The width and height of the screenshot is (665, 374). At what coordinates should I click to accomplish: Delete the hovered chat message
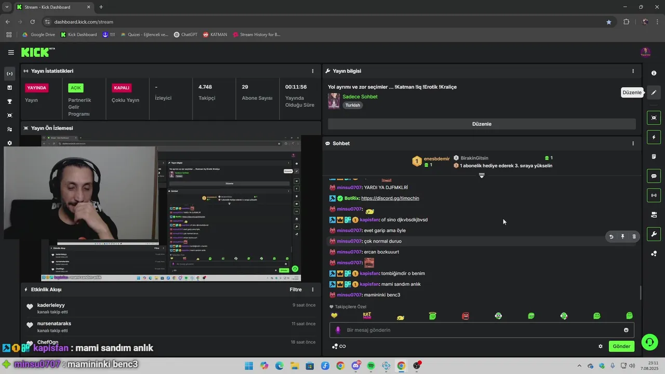(634, 237)
